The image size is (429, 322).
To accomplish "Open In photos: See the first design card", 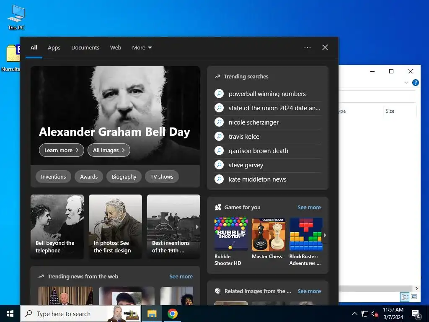I will coord(116,226).
